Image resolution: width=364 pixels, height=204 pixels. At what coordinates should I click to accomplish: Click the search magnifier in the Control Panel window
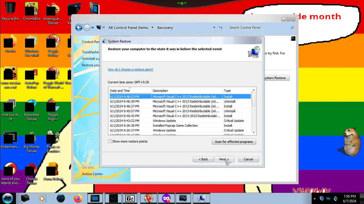(x=292, y=27)
